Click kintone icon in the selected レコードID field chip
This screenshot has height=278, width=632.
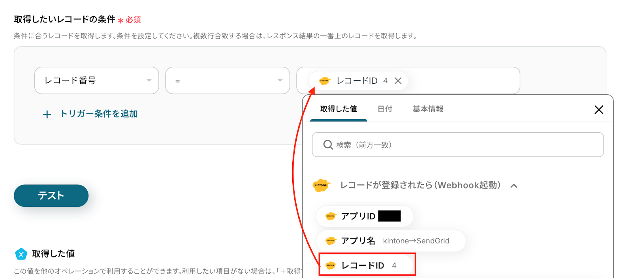click(x=324, y=81)
